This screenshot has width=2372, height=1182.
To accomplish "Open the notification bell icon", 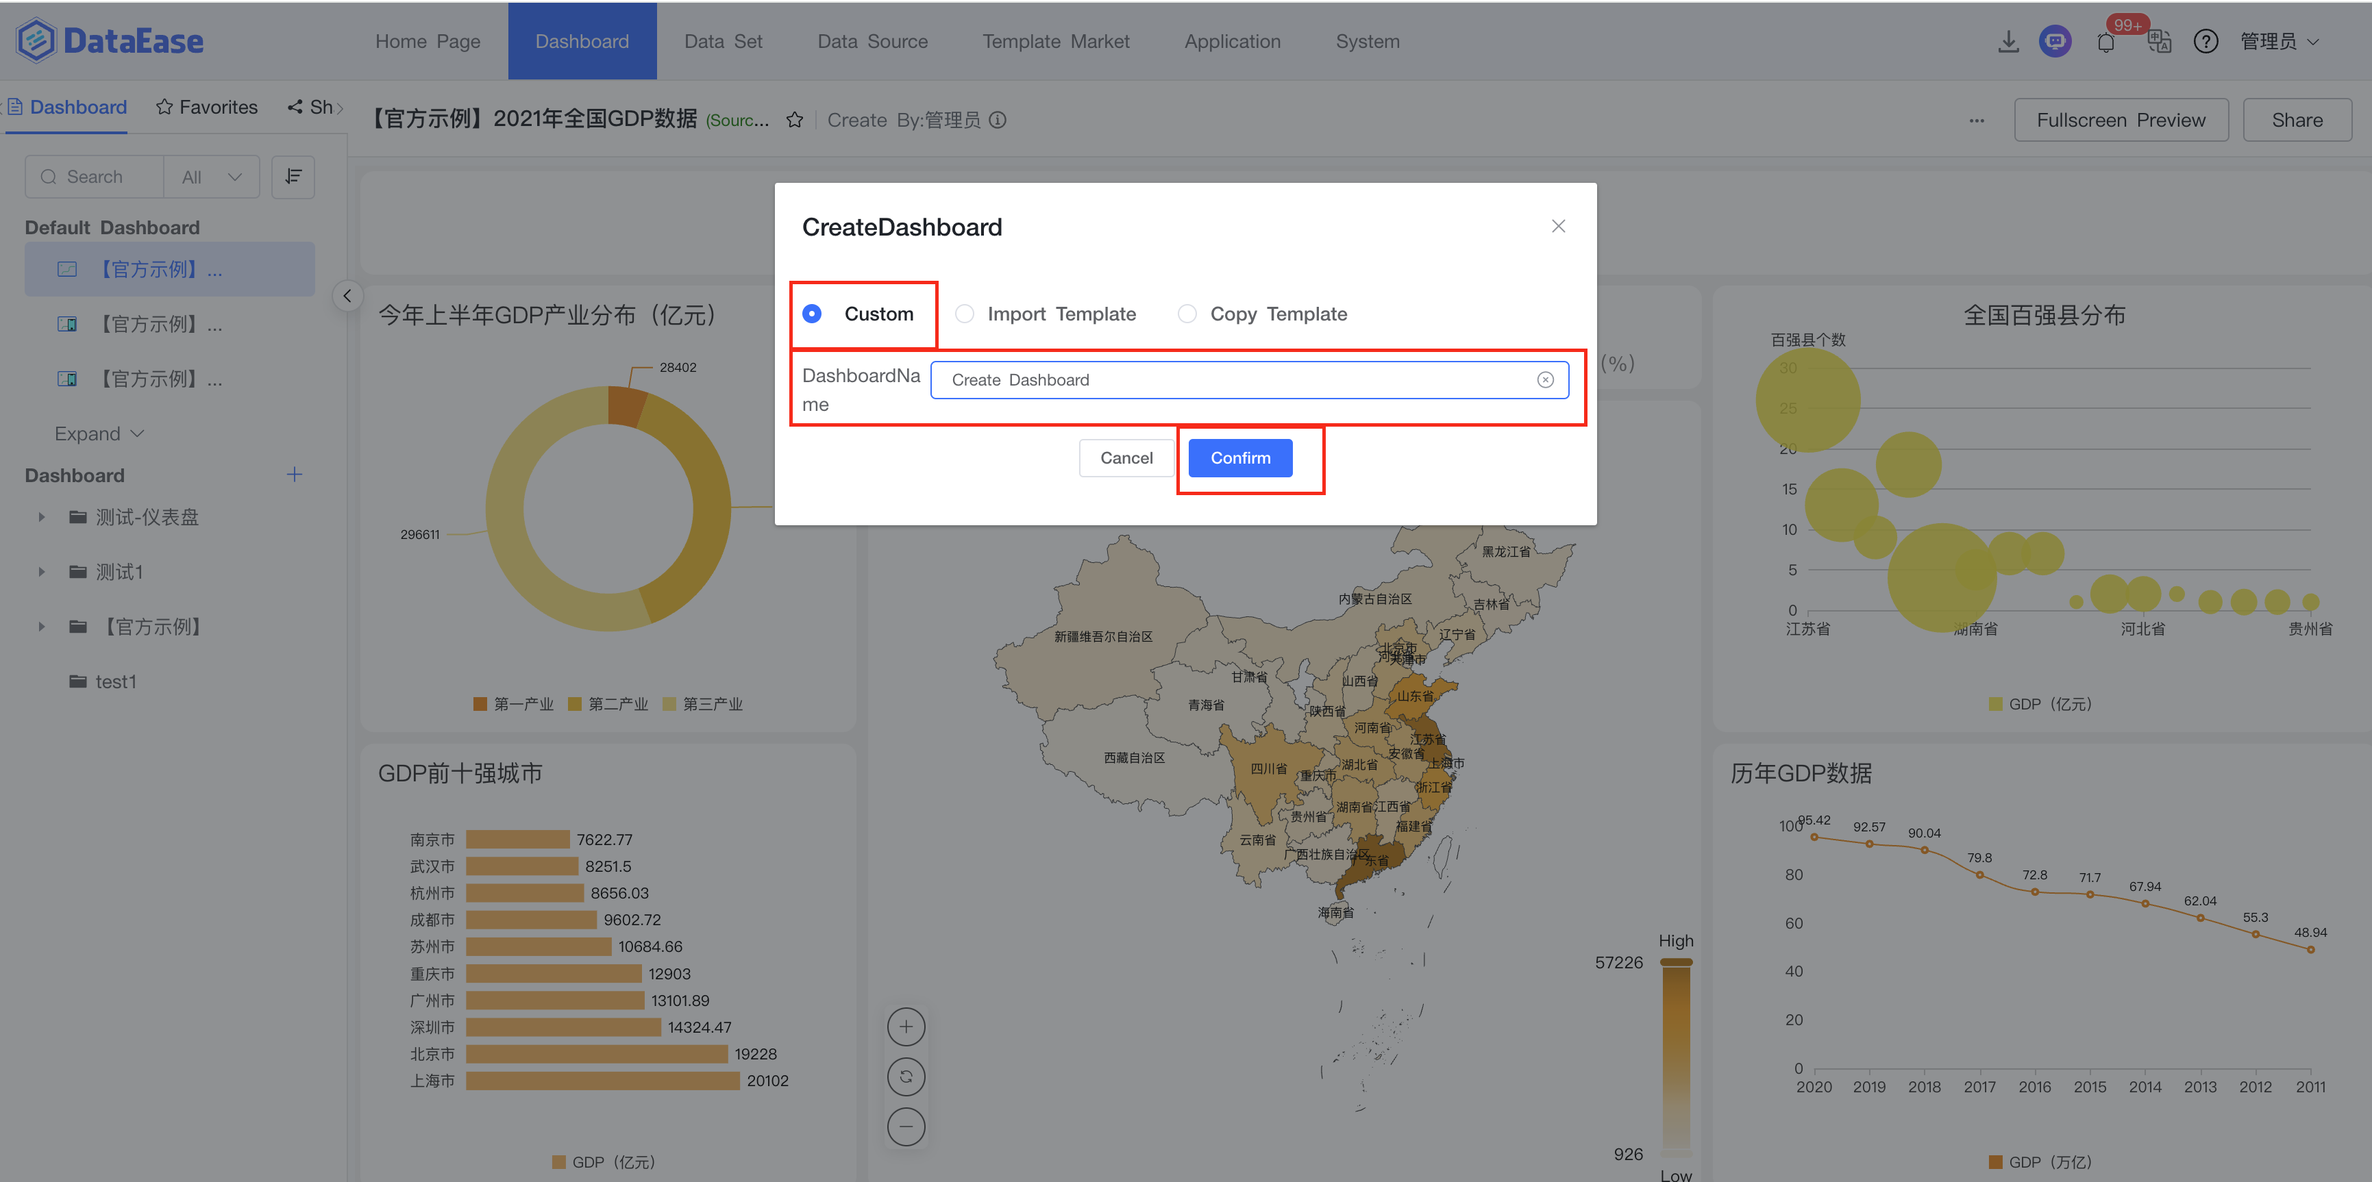I will point(2105,42).
